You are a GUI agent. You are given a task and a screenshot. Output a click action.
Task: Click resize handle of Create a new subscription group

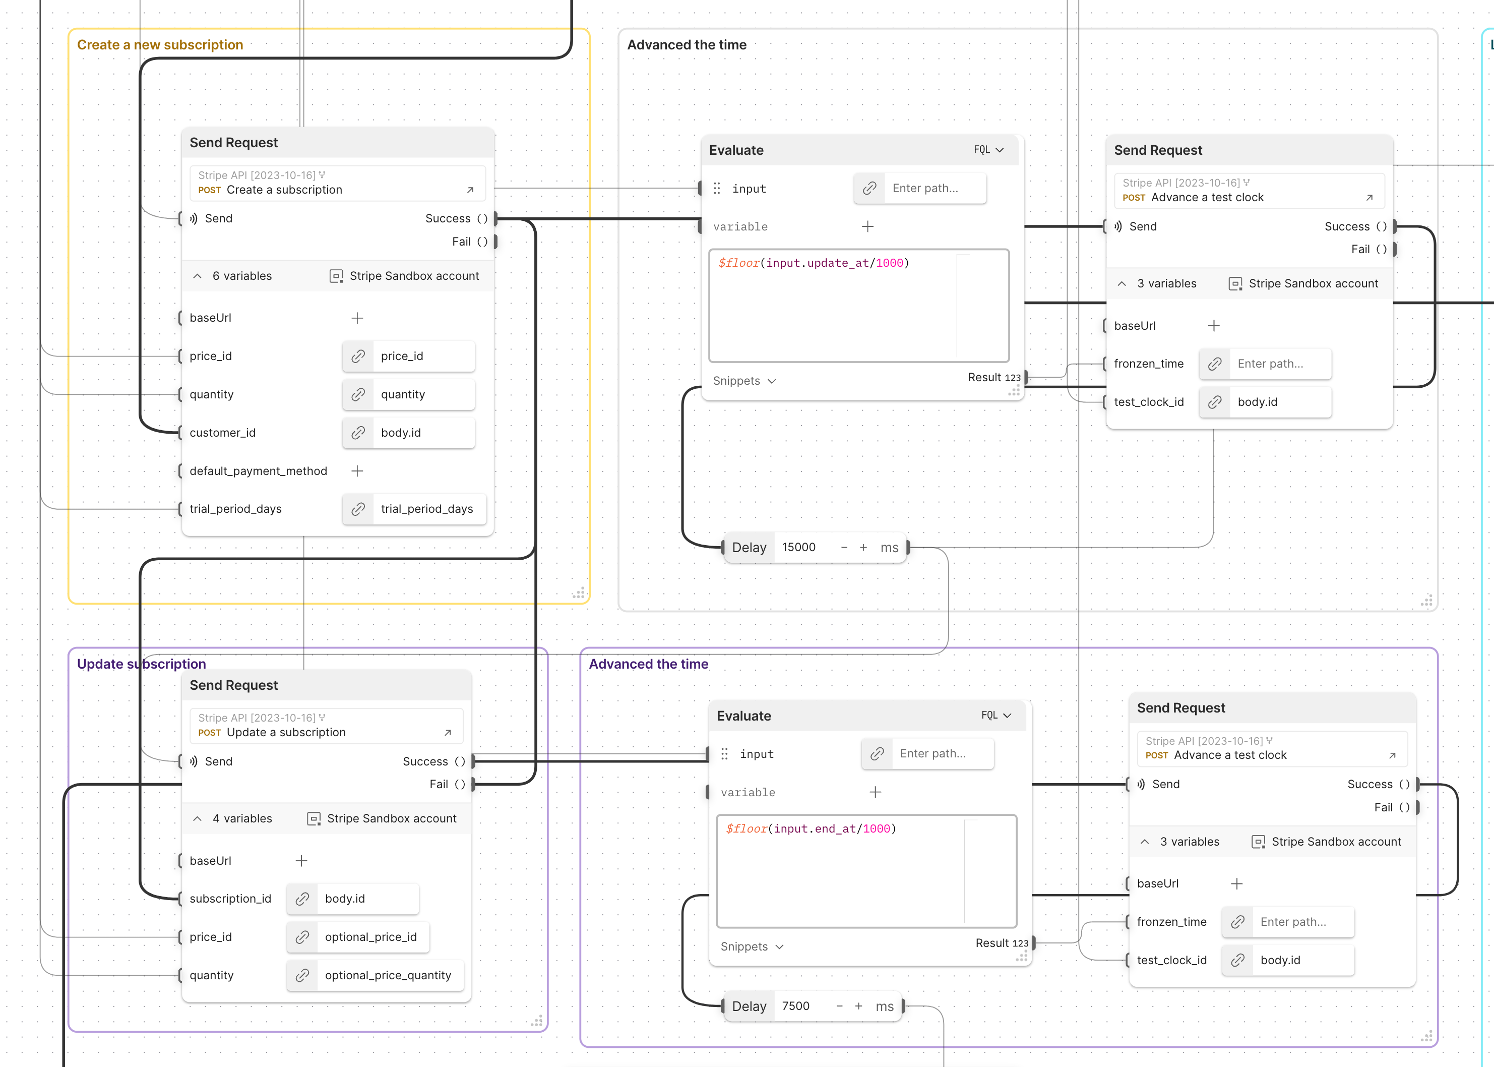point(579,594)
